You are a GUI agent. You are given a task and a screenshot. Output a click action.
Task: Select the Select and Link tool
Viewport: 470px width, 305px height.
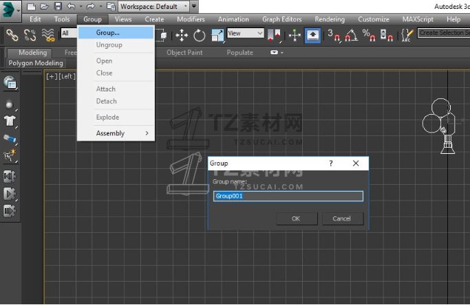12,35
